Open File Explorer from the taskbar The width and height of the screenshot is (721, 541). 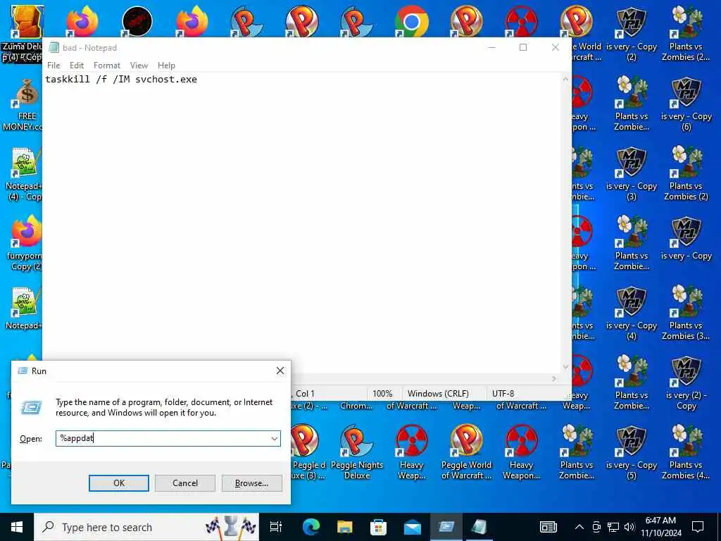click(x=344, y=527)
